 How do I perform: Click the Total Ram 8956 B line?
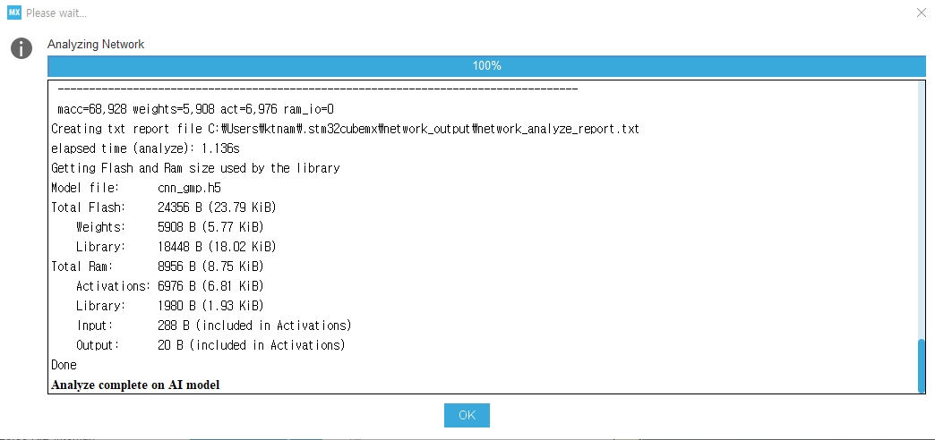coord(158,267)
